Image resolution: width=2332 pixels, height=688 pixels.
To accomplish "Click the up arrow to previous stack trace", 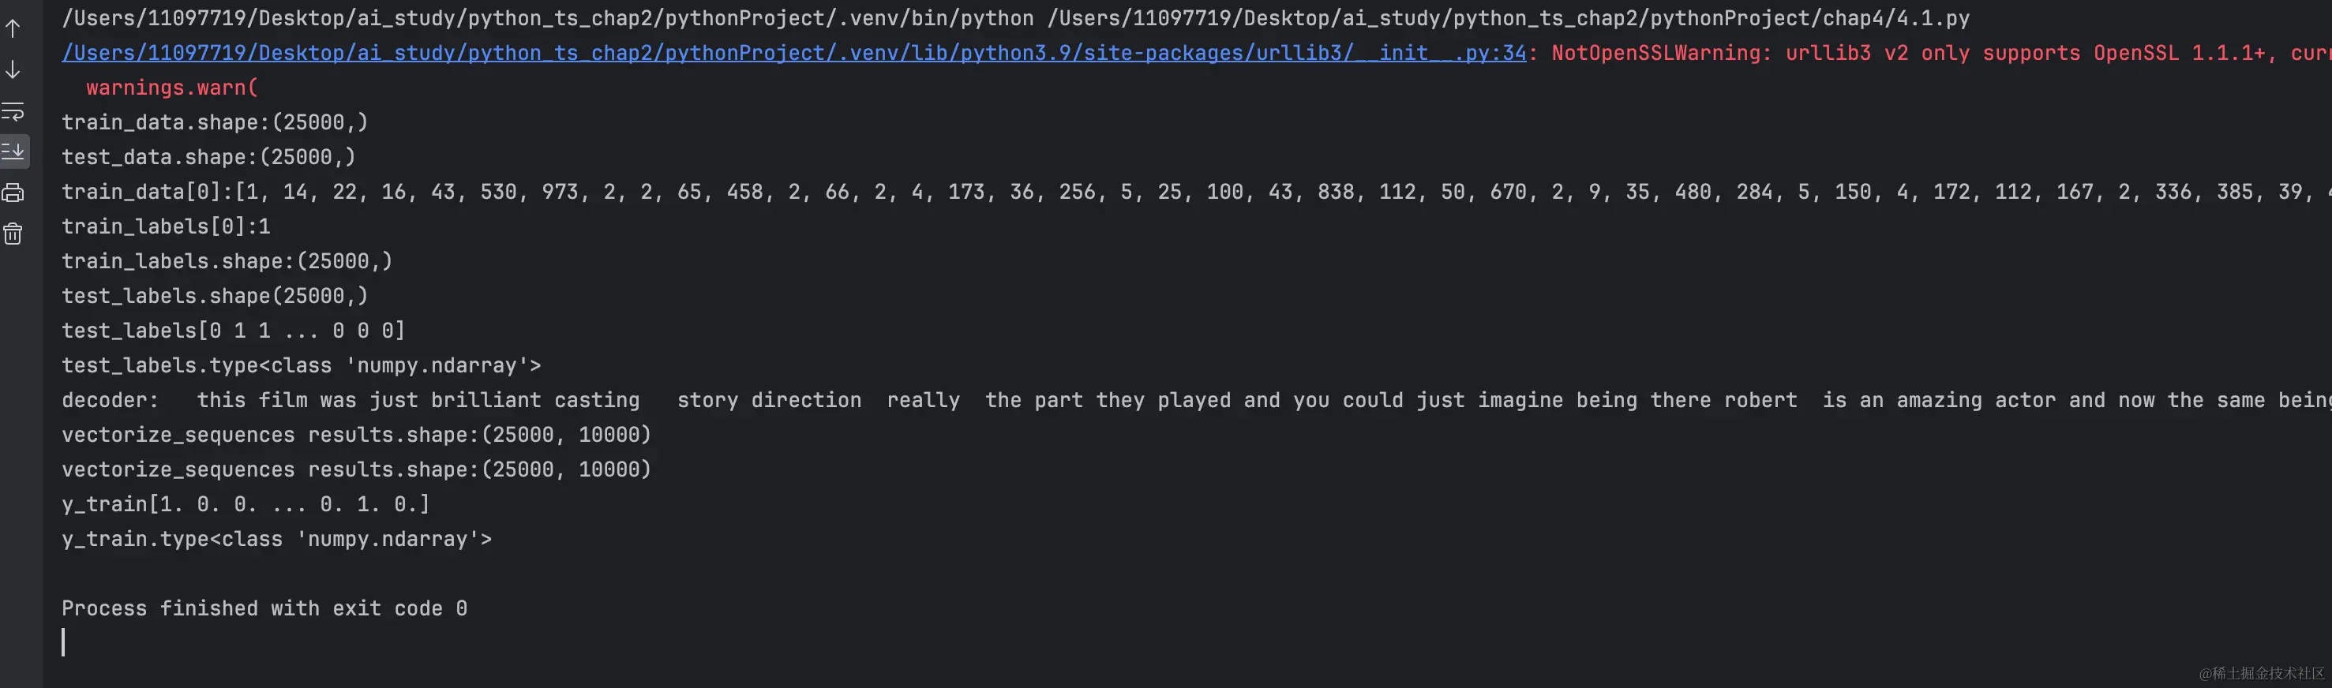I will coord(13,28).
